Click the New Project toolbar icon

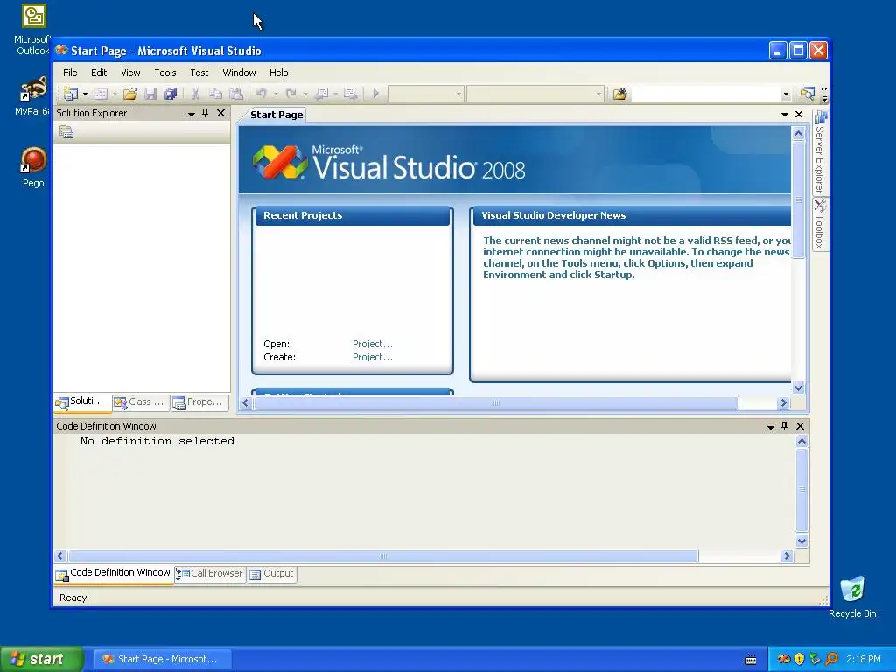71,94
